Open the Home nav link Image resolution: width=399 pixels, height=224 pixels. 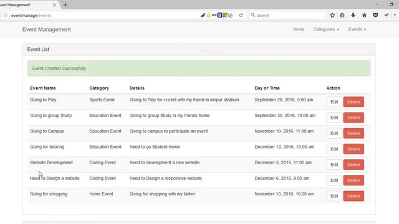coord(299,29)
